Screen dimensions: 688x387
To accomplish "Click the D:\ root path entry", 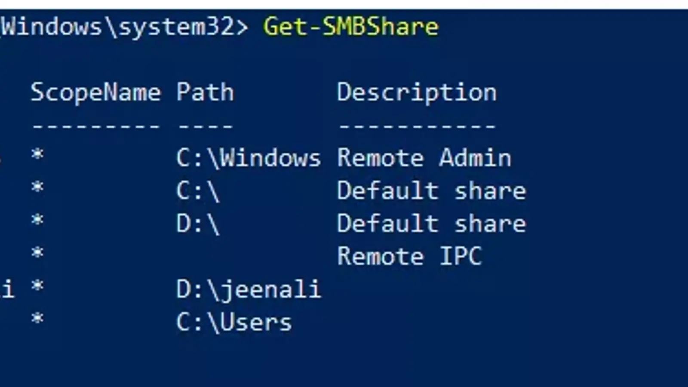I will coord(198,224).
